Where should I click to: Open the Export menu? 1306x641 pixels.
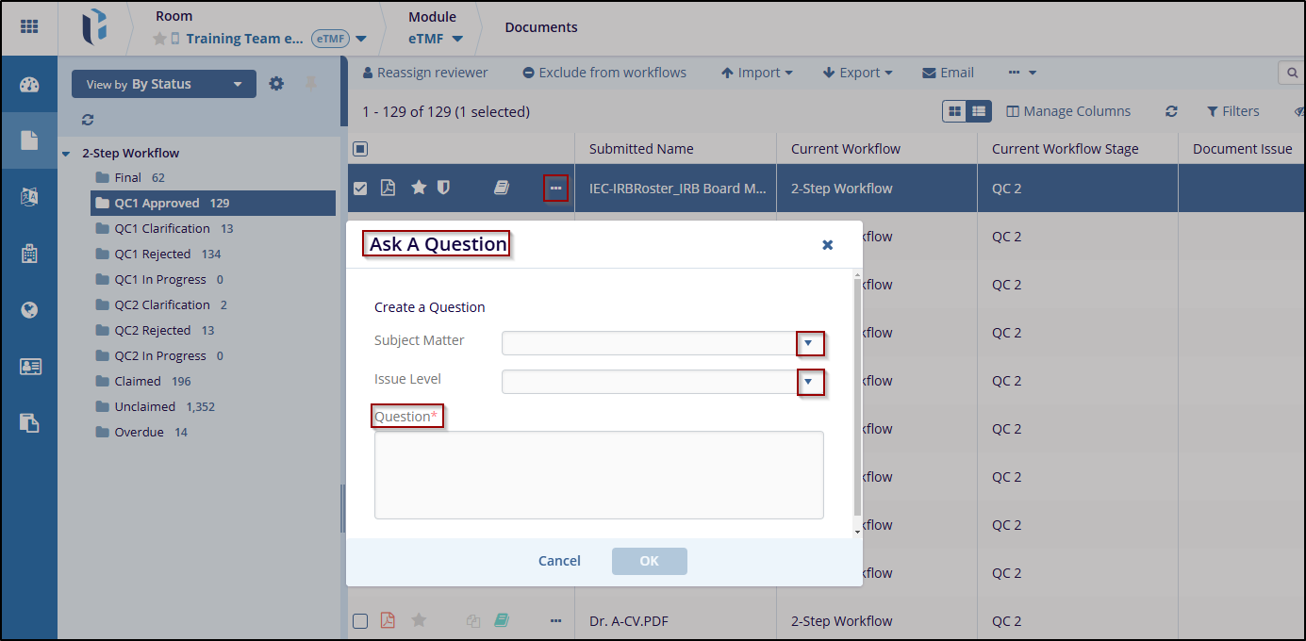pyautogui.click(x=858, y=73)
